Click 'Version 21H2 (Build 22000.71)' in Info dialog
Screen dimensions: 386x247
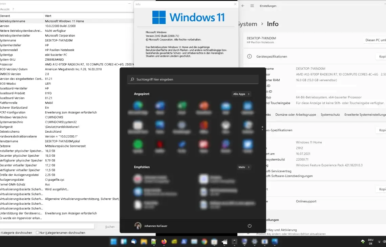click(x=162, y=36)
